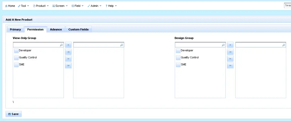This screenshot has width=291, height=121.
Task: Click View-Only Group move-all-left arrow
Action: [68, 65]
